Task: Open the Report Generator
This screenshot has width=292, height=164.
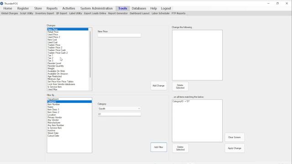Action: click(118, 13)
